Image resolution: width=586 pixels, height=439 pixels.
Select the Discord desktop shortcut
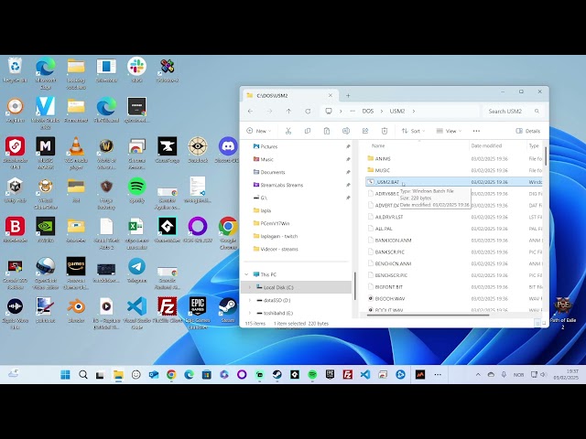tap(228, 150)
